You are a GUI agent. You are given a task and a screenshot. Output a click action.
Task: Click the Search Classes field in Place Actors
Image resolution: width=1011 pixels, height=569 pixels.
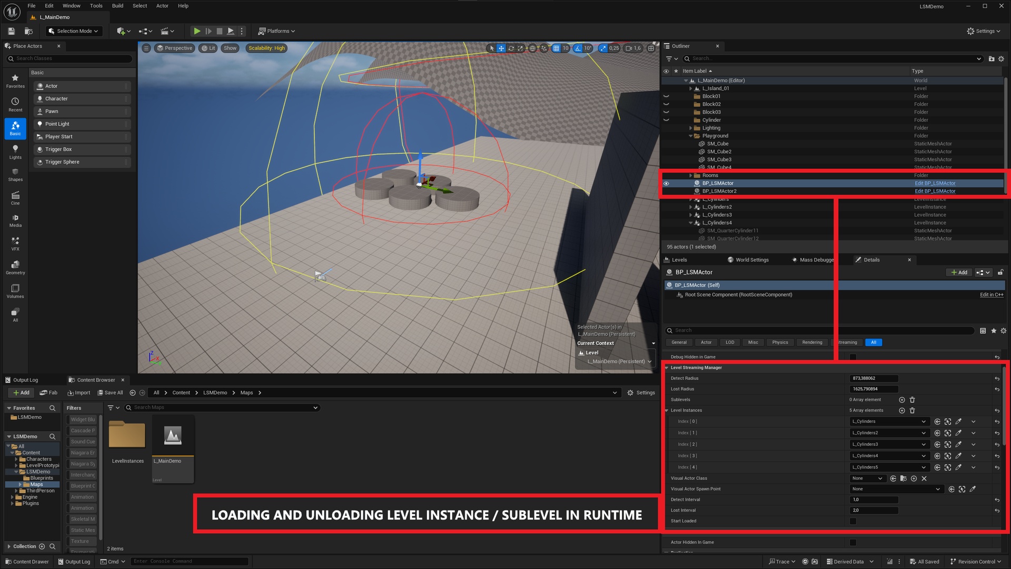(70, 58)
